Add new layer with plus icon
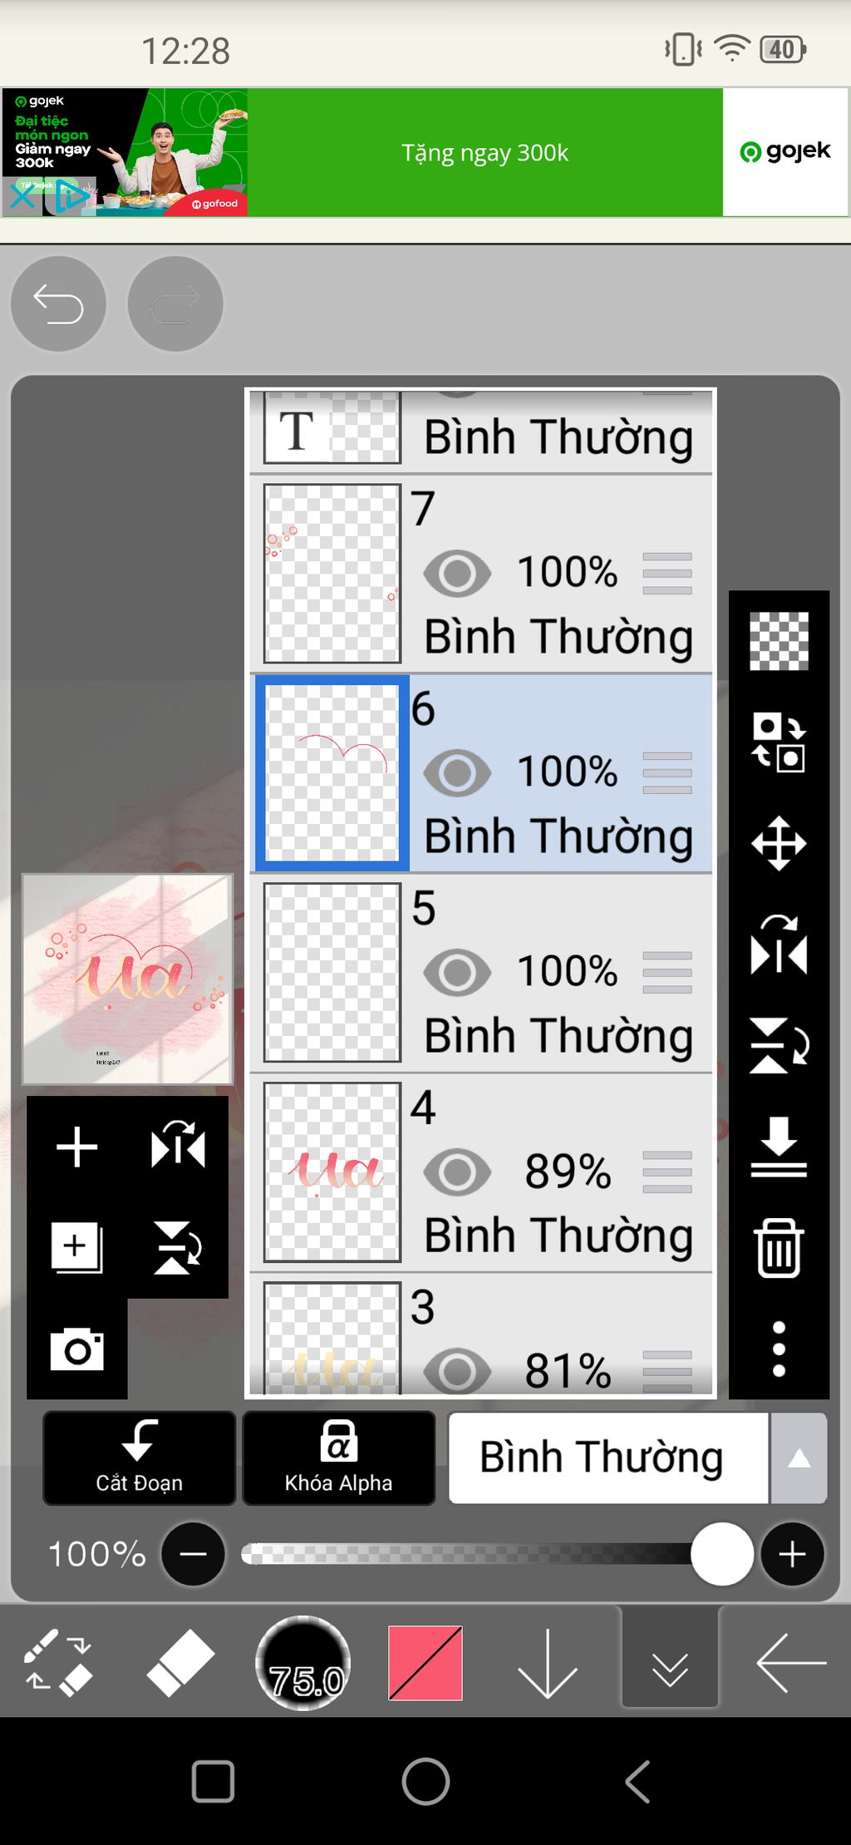The image size is (851, 1845). [x=76, y=1147]
